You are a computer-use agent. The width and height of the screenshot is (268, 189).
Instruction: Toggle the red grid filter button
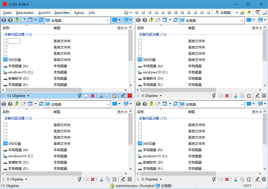tap(129, 96)
